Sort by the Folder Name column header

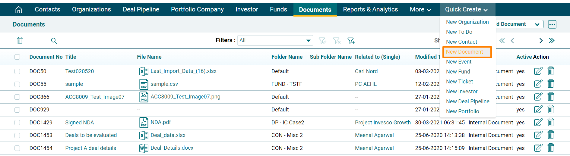click(x=287, y=57)
